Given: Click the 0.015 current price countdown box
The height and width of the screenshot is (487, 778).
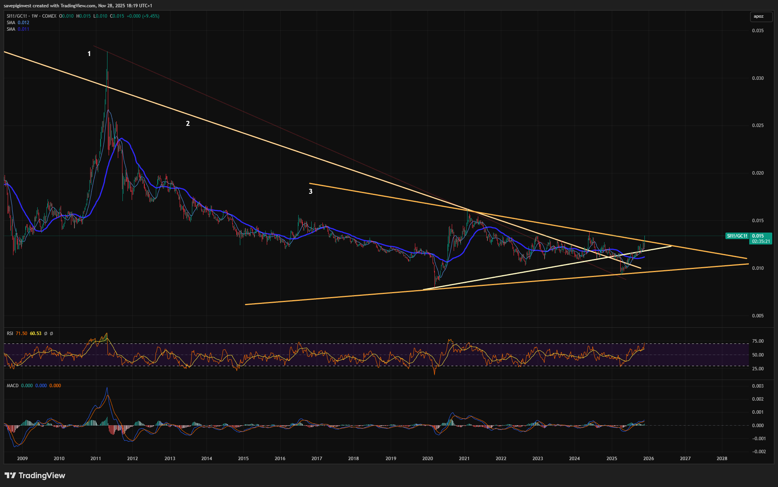Looking at the screenshot, I should pos(760,239).
